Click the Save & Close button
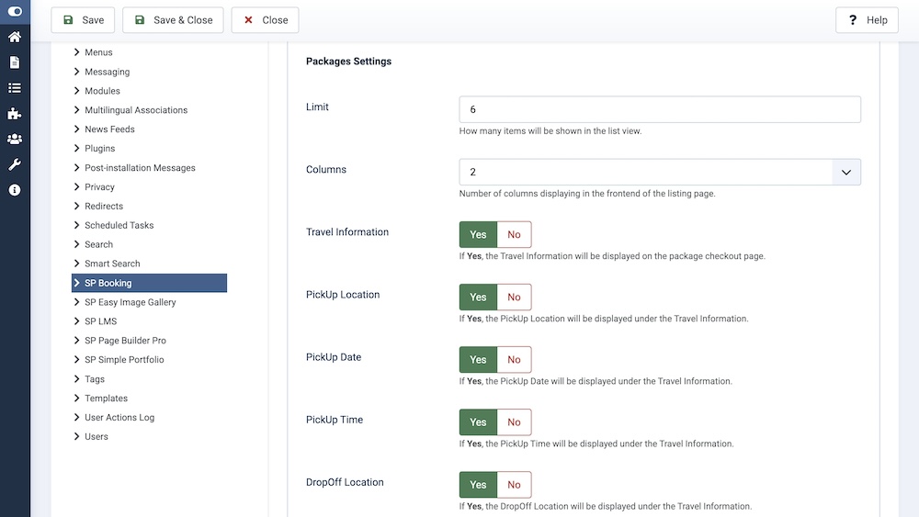 (173, 20)
